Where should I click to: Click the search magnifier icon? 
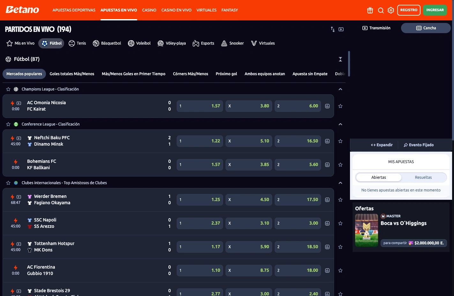click(x=381, y=10)
